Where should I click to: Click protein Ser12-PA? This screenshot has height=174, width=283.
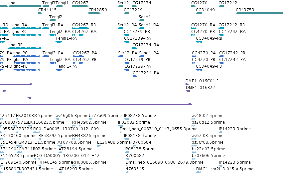(128, 53)
